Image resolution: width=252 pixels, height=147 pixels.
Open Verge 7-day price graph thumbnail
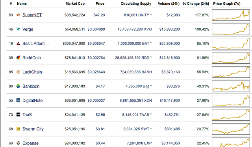point(231,29)
